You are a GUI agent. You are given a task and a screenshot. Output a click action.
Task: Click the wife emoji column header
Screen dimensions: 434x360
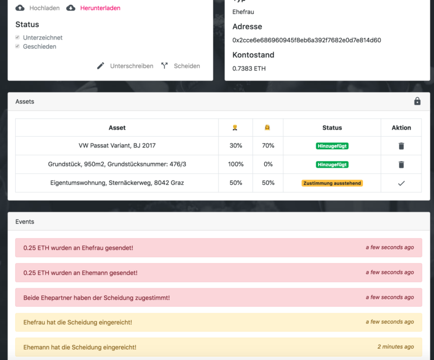coord(267,127)
